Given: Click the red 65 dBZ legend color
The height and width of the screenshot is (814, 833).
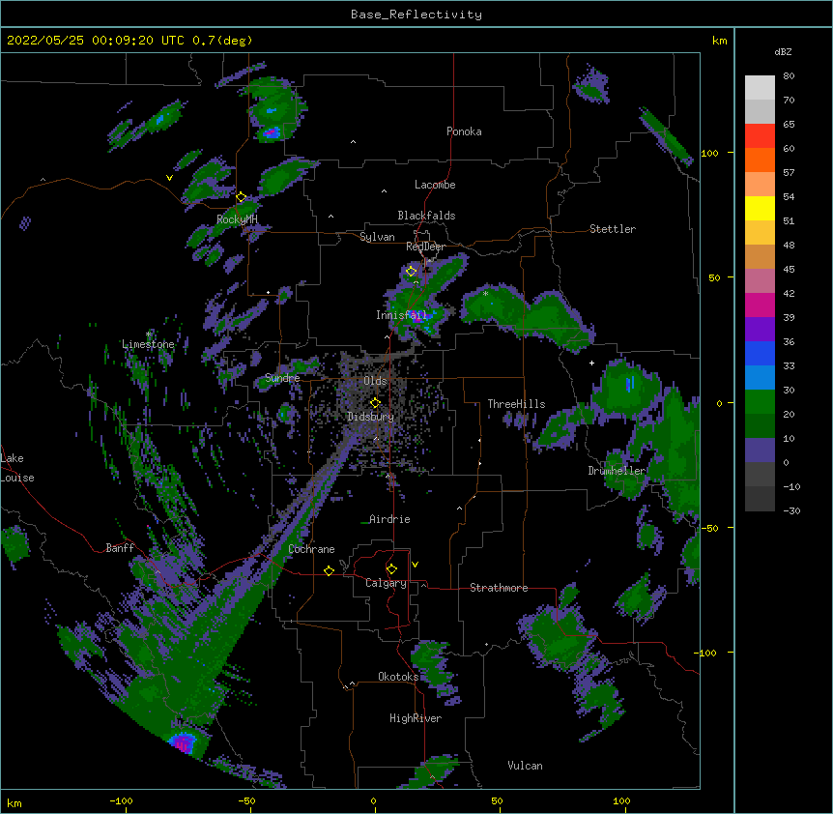Looking at the screenshot, I should pos(760,136).
